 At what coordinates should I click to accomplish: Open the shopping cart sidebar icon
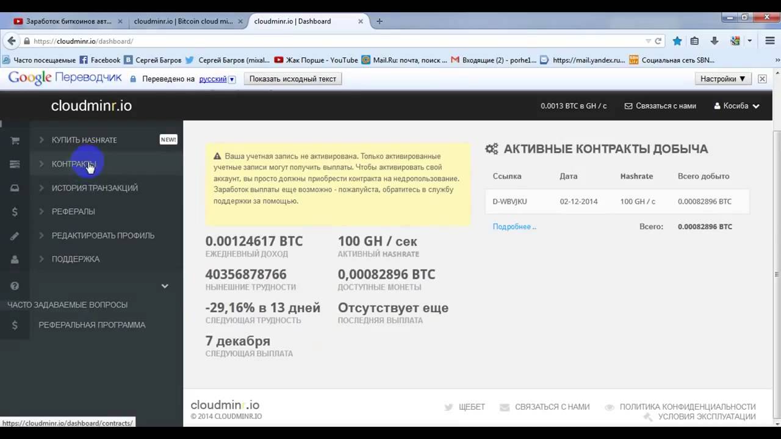(x=15, y=140)
